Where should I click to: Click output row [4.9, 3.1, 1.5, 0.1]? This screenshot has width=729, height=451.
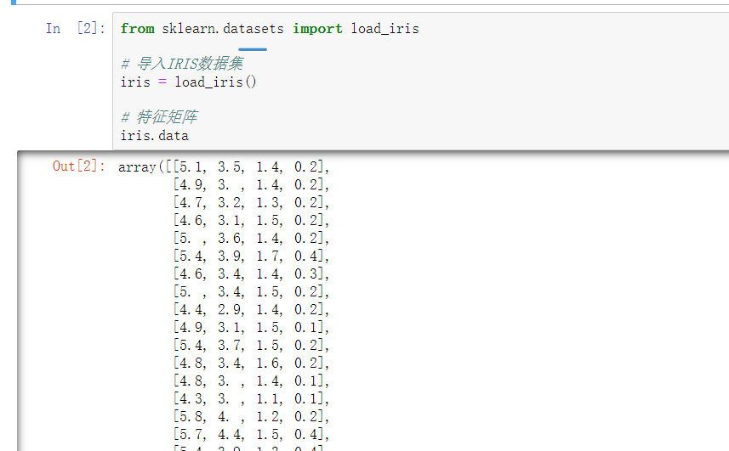251,328
